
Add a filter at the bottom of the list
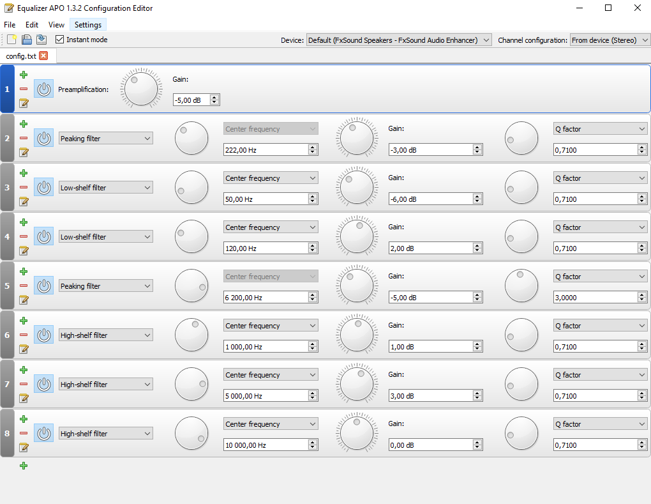click(x=24, y=466)
